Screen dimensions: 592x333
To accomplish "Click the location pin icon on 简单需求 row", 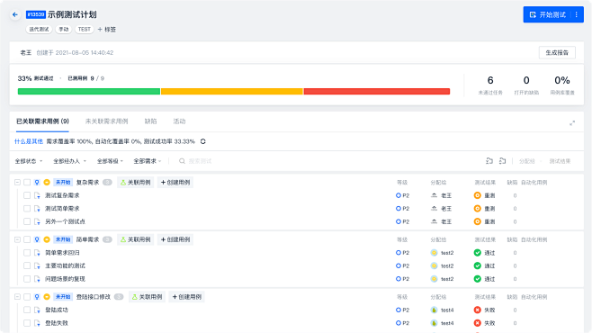I will (x=37, y=239).
